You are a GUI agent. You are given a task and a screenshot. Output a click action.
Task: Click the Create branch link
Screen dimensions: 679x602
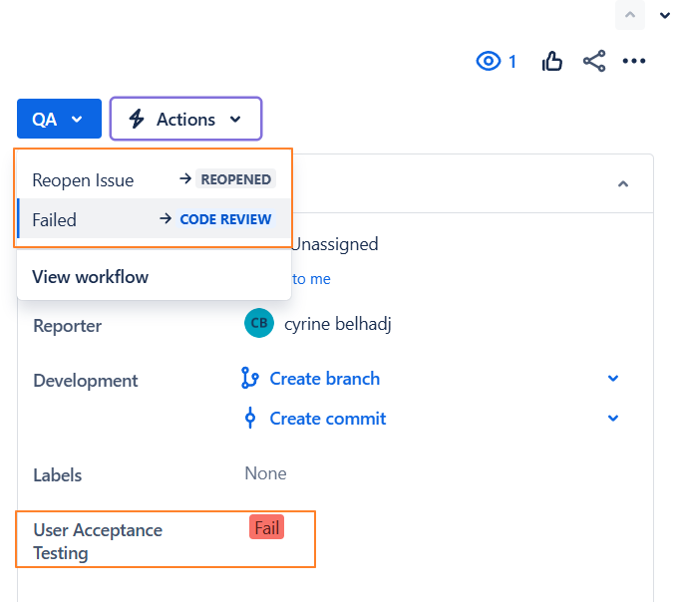[x=324, y=379]
